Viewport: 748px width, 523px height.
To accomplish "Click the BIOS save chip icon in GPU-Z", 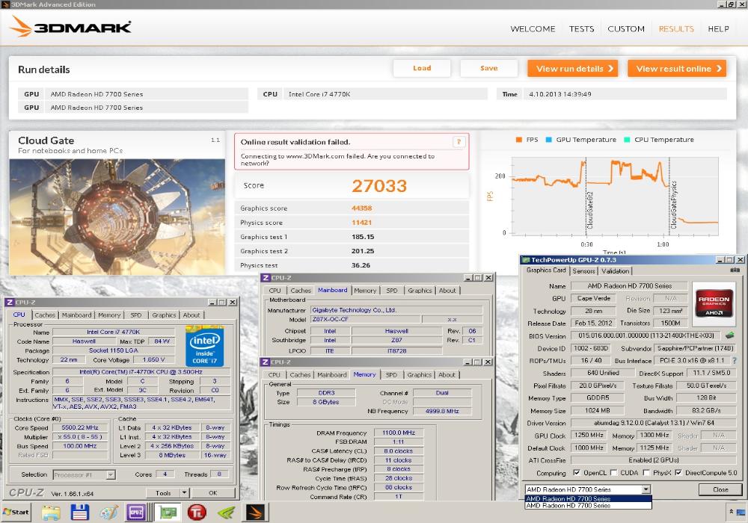I will [x=729, y=335].
